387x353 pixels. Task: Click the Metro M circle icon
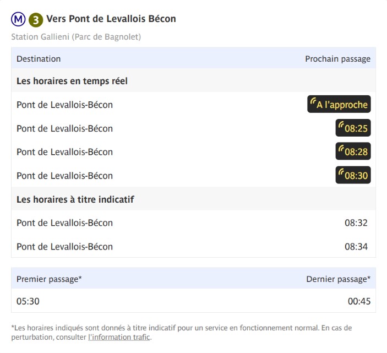18,19
